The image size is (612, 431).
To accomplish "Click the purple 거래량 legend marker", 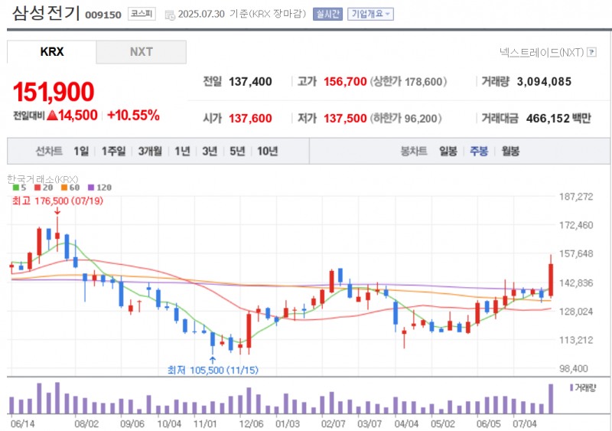I will (571, 387).
